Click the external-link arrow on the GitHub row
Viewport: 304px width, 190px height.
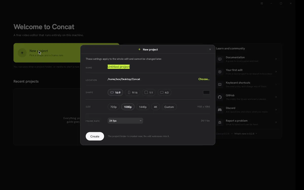(276, 97)
